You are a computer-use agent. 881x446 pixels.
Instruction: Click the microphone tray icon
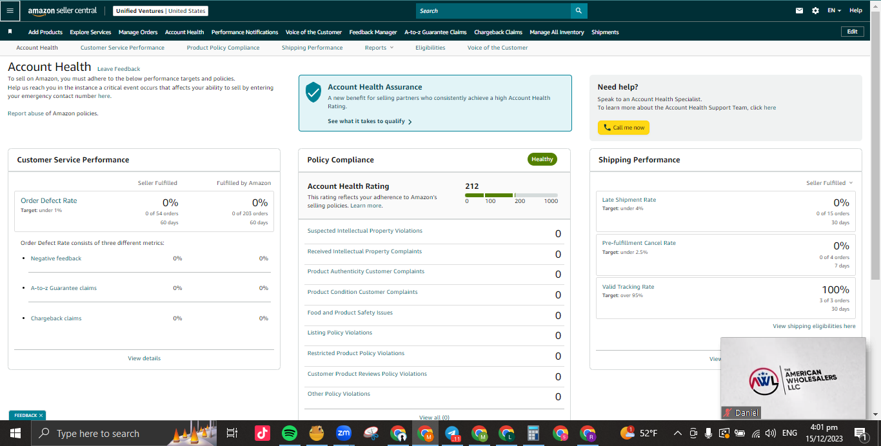pyautogui.click(x=708, y=433)
